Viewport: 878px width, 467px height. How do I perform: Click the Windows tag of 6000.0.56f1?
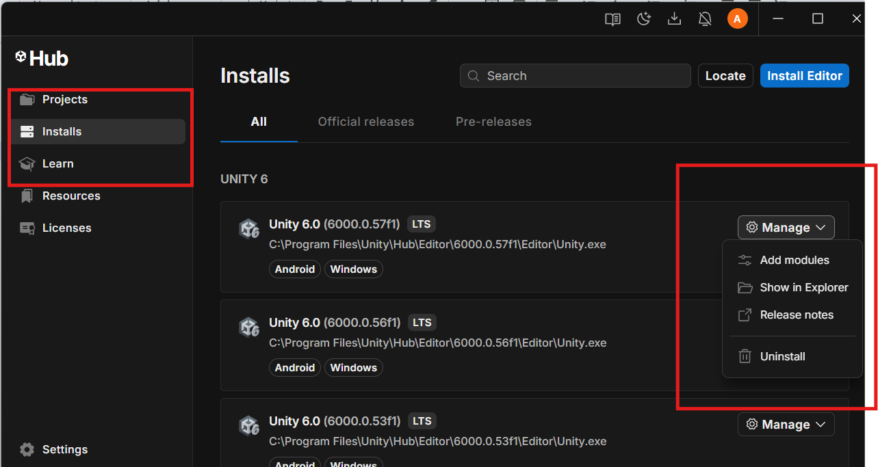point(354,368)
